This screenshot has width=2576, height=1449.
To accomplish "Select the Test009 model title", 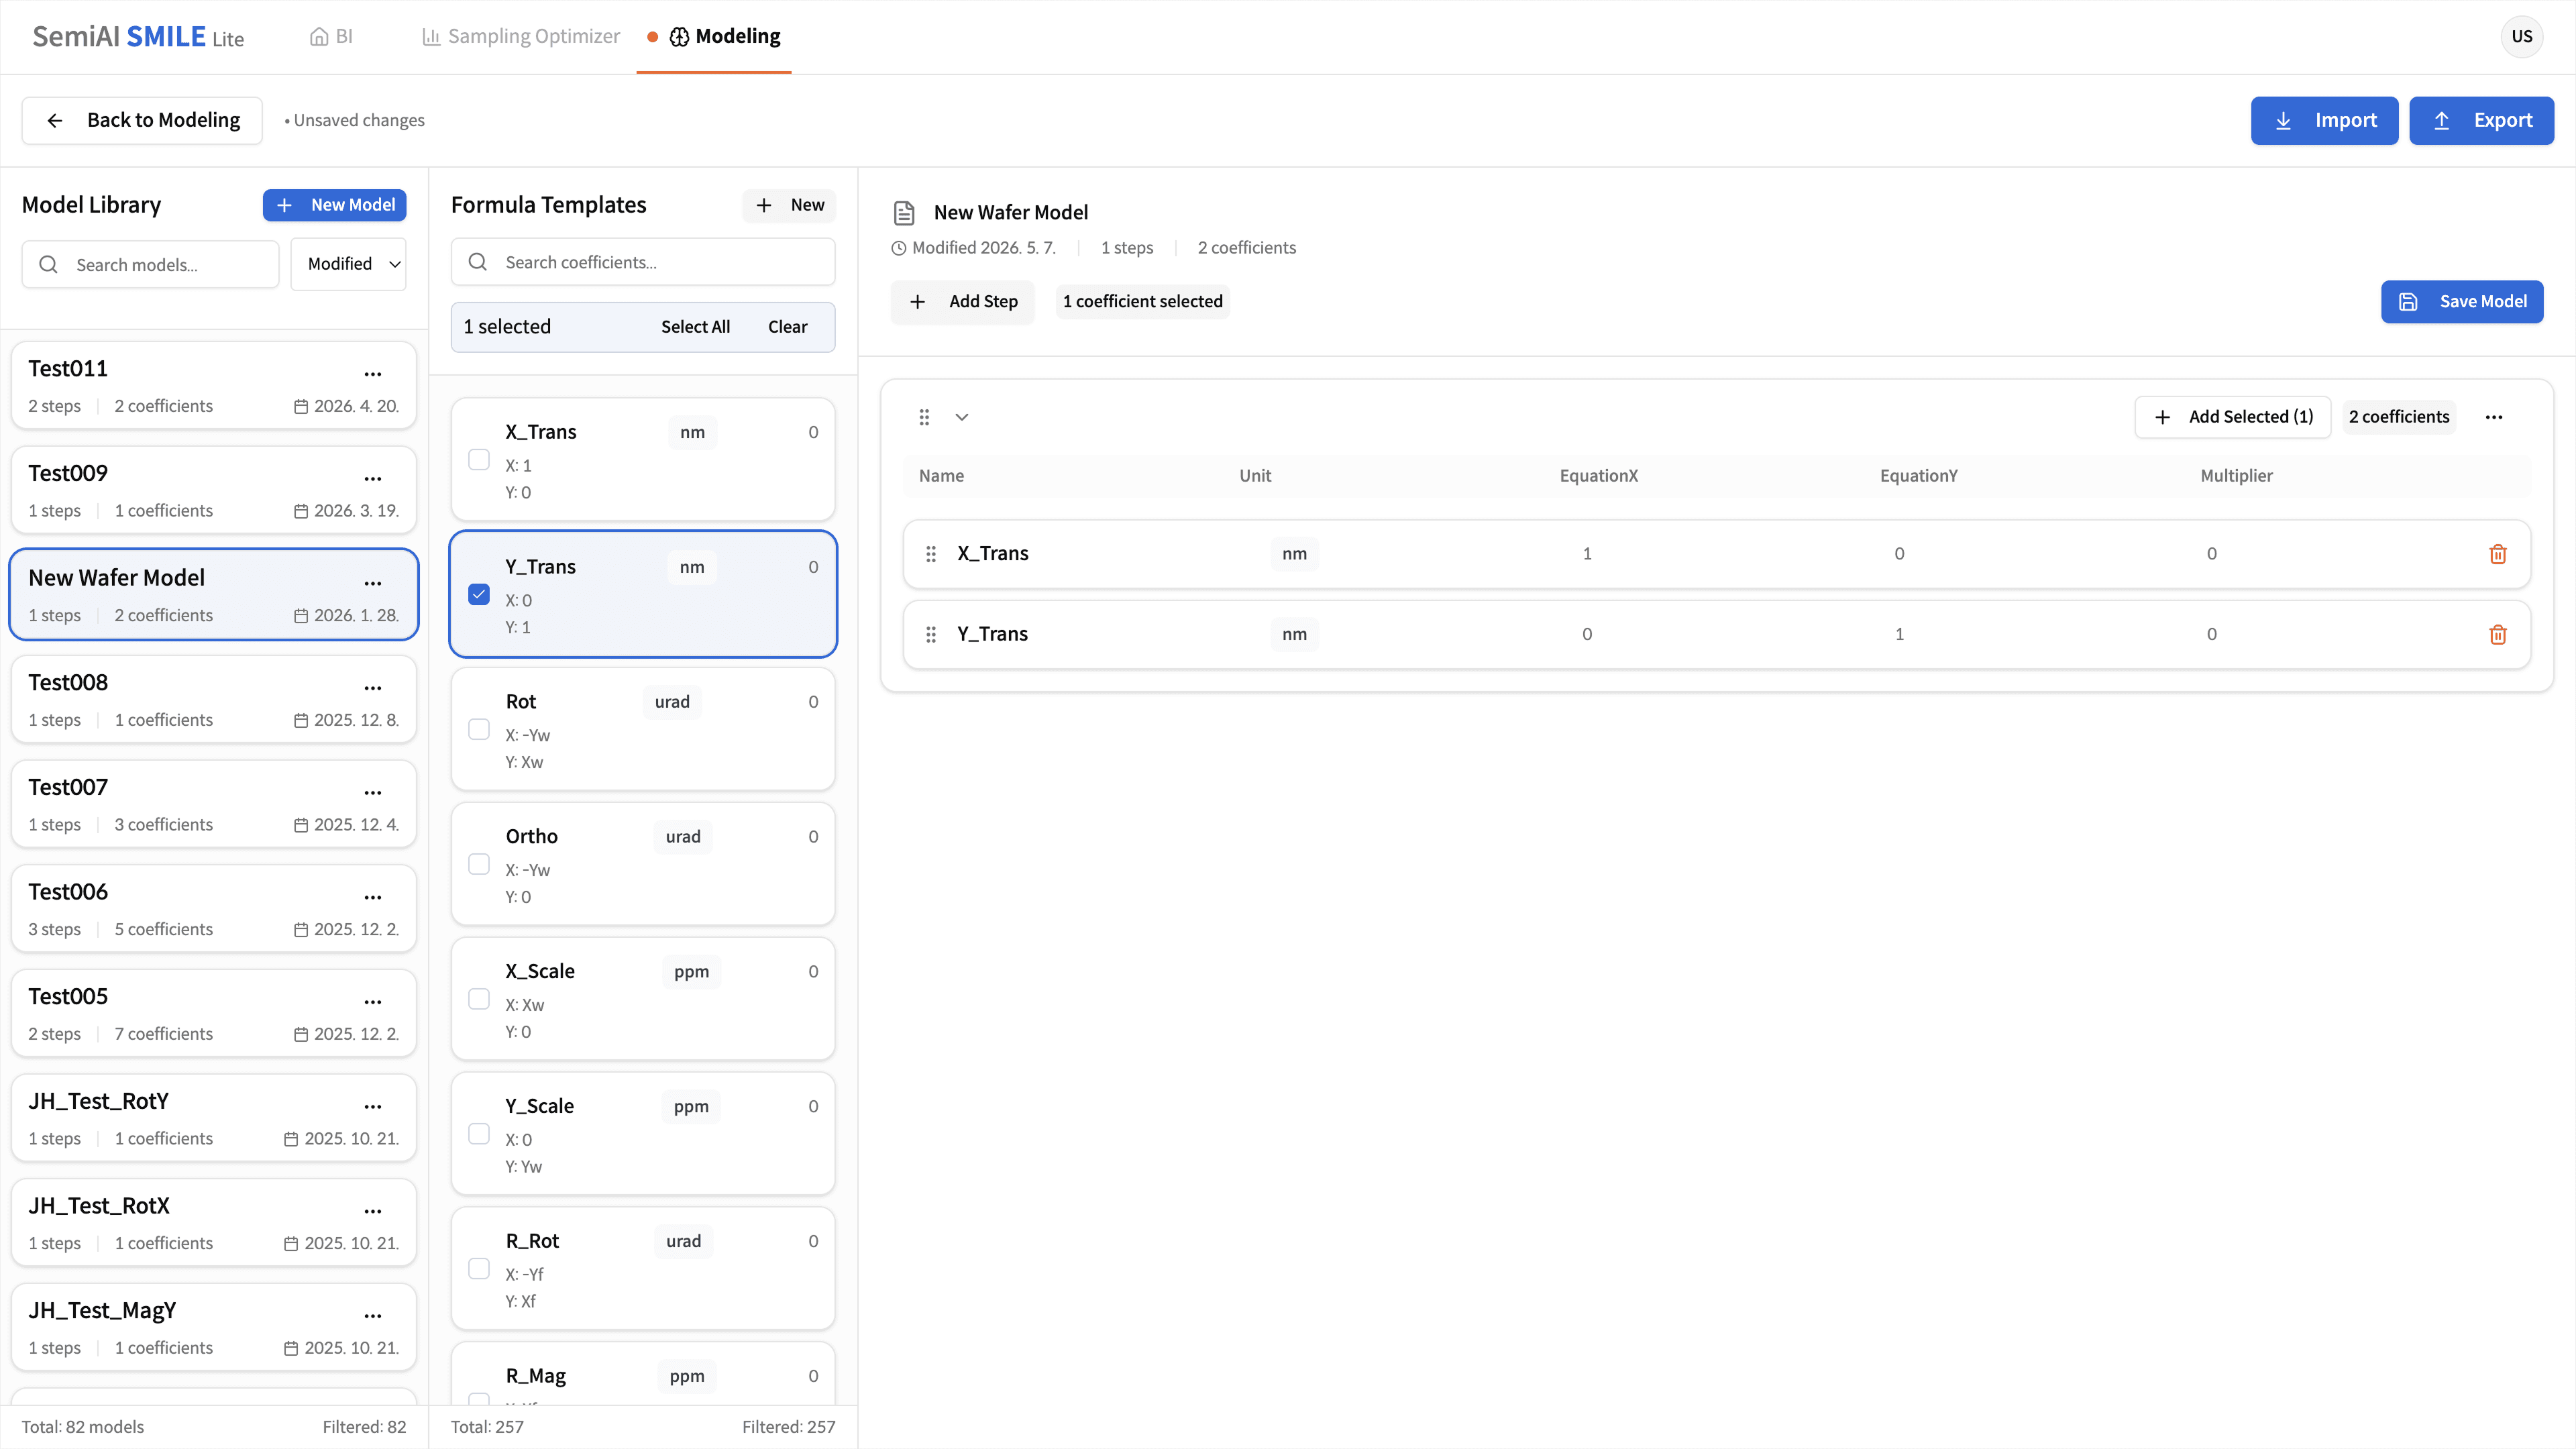I will 68,473.
